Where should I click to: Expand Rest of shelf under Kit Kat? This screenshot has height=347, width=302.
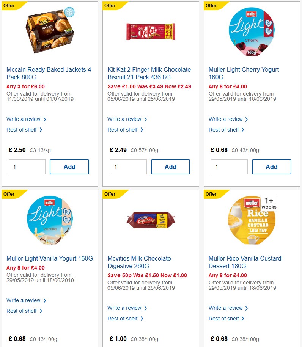(x=123, y=130)
